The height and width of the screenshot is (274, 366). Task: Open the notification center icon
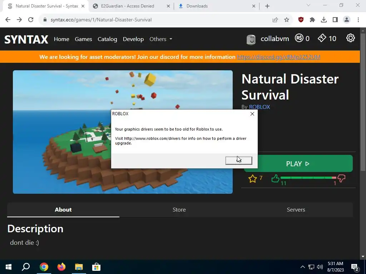pyautogui.click(x=355, y=267)
